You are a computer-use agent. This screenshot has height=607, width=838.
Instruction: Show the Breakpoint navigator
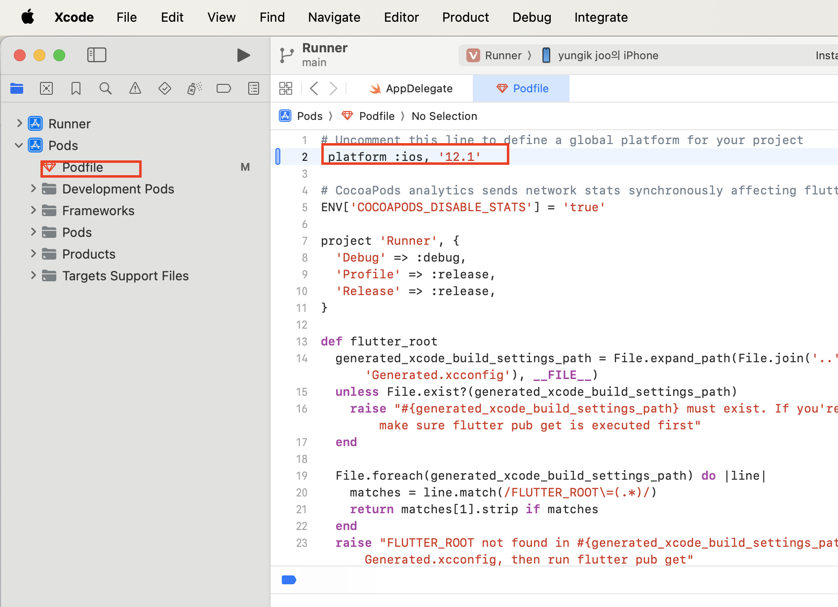tap(224, 88)
